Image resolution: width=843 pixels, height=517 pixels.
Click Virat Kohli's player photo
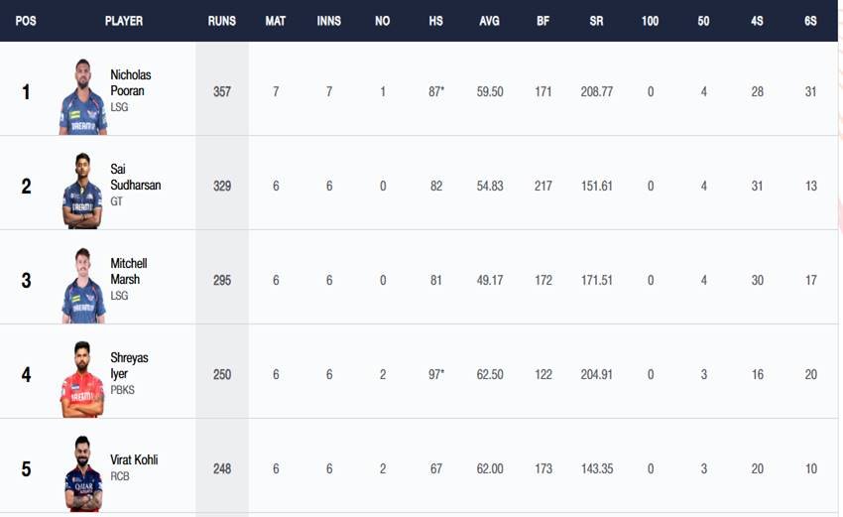pos(82,473)
